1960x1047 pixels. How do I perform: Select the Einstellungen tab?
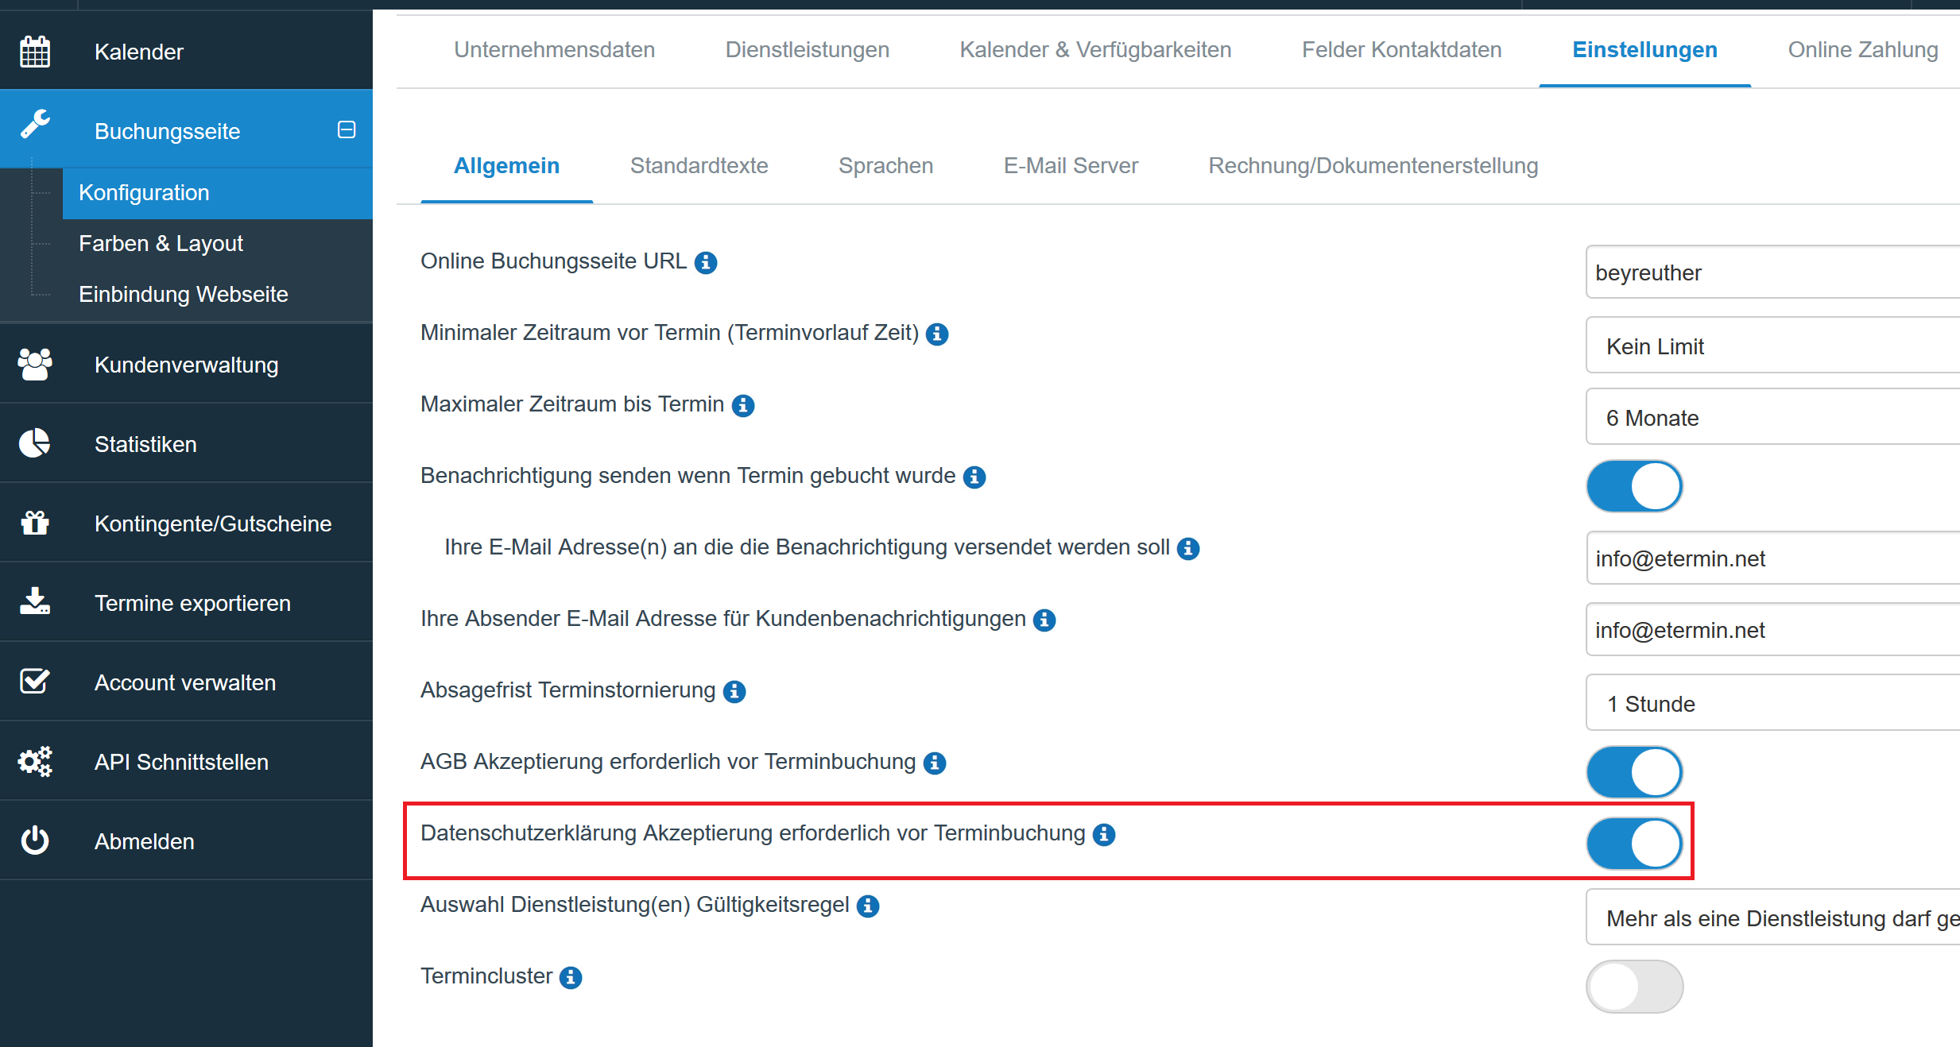click(x=1644, y=49)
